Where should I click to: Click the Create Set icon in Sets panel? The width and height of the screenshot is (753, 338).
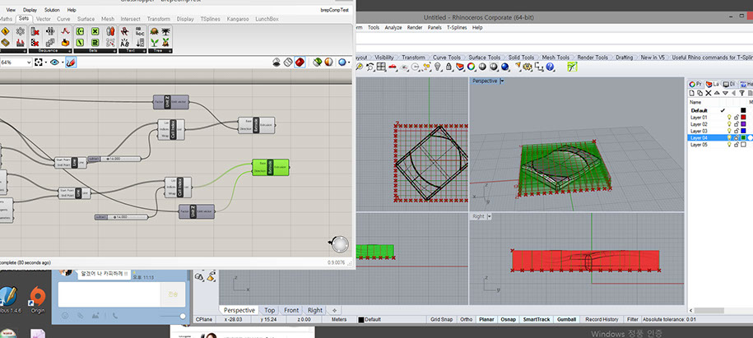coord(80,31)
